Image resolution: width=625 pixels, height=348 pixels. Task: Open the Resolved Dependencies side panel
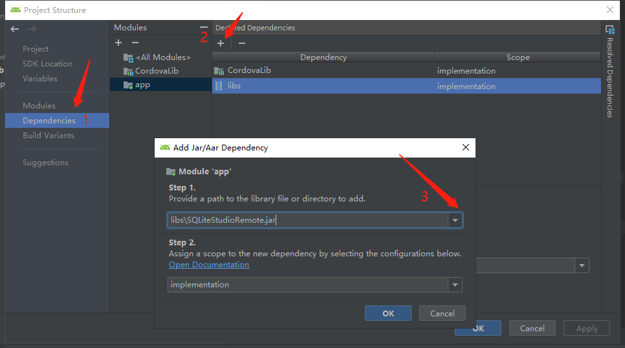pyautogui.click(x=610, y=72)
